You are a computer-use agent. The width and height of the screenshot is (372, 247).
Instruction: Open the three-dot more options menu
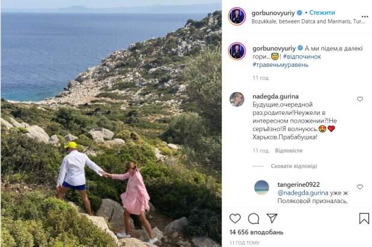coord(365,17)
